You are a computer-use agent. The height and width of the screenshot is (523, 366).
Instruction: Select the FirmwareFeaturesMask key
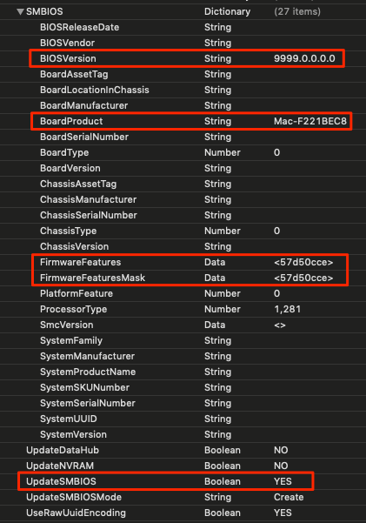click(x=93, y=278)
